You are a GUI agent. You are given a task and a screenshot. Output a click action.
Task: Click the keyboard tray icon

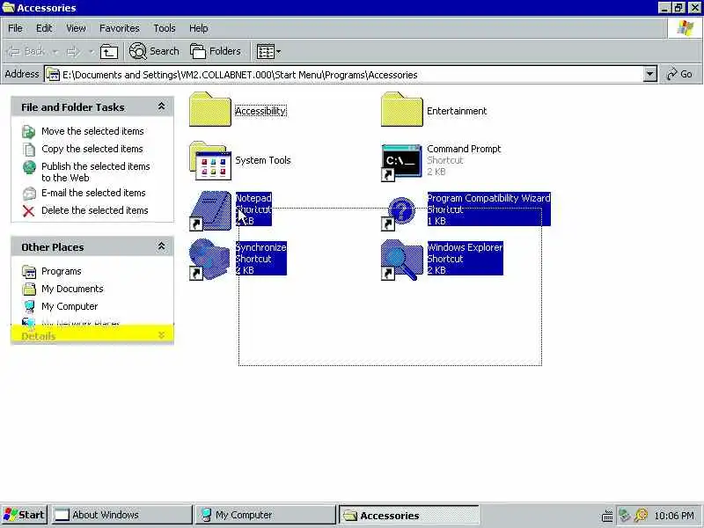click(607, 516)
